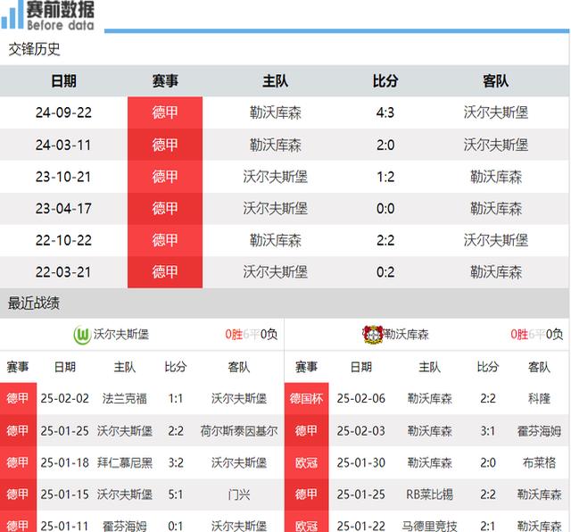
Task: Click the 0胜6平0负 record for 沃尔夫斯堡
Action: [x=252, y=334]
